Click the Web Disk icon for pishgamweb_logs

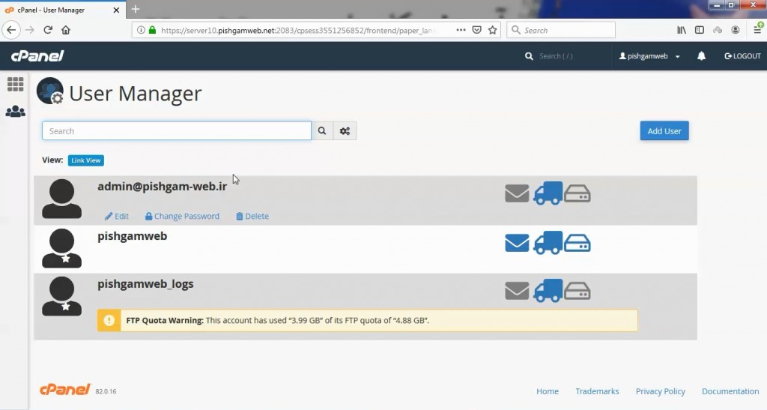tap(577, 291)
